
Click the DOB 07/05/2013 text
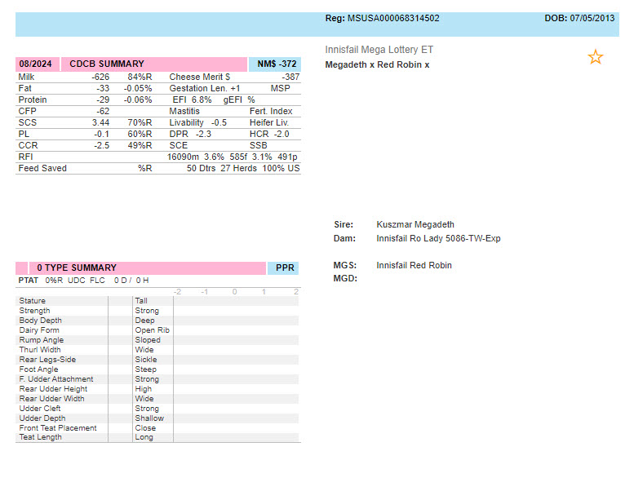(x=579, y=18)
